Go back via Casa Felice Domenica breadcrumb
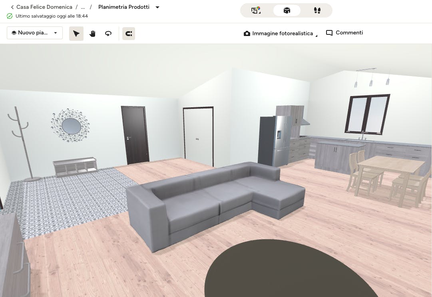 click(44, 7)
